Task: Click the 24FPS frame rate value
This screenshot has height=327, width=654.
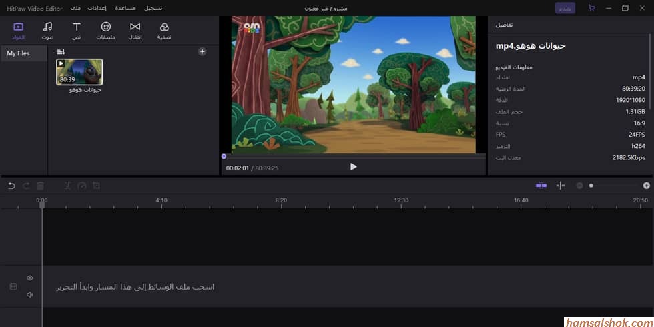Action: 637,135
